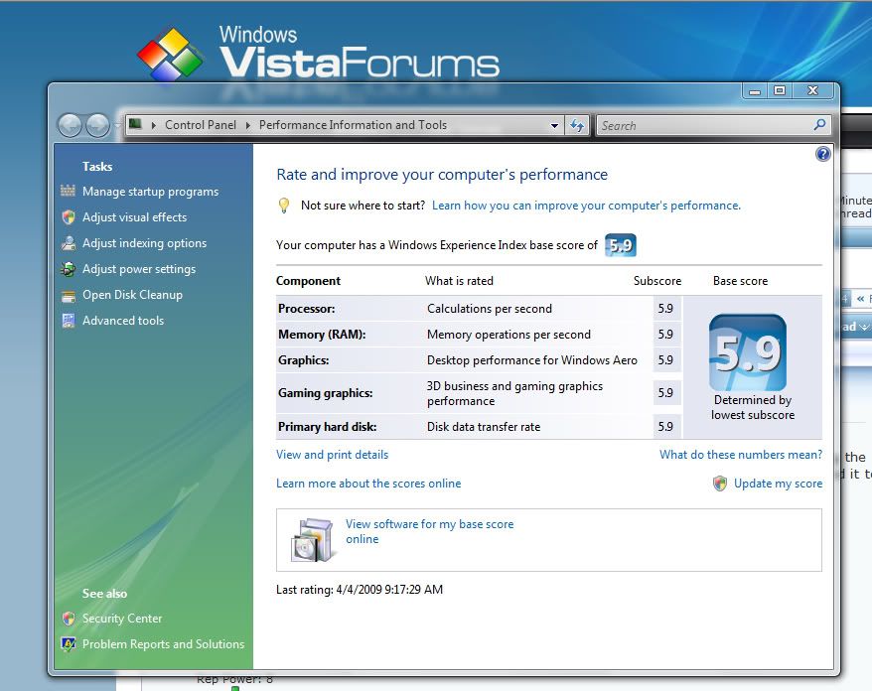Click the address bar computer icon
The width and height of the screenshot is (872, 691).
click(x=135, y=124)
